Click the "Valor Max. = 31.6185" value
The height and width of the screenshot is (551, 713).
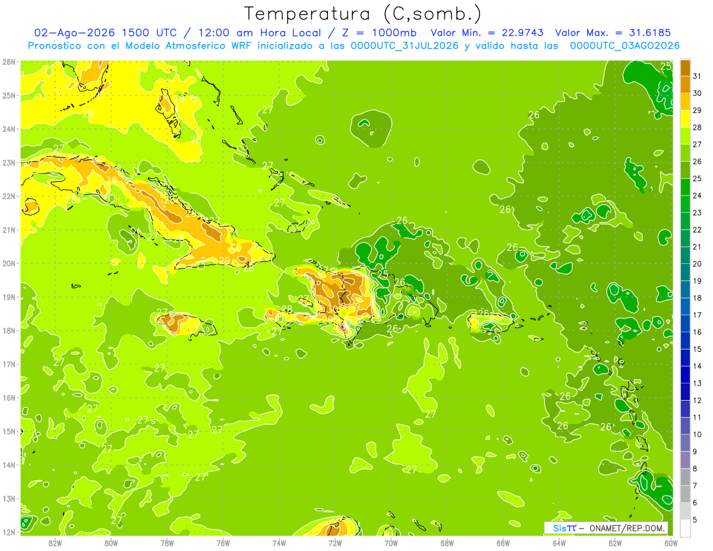pyautogui.click(x=612, y=33)
